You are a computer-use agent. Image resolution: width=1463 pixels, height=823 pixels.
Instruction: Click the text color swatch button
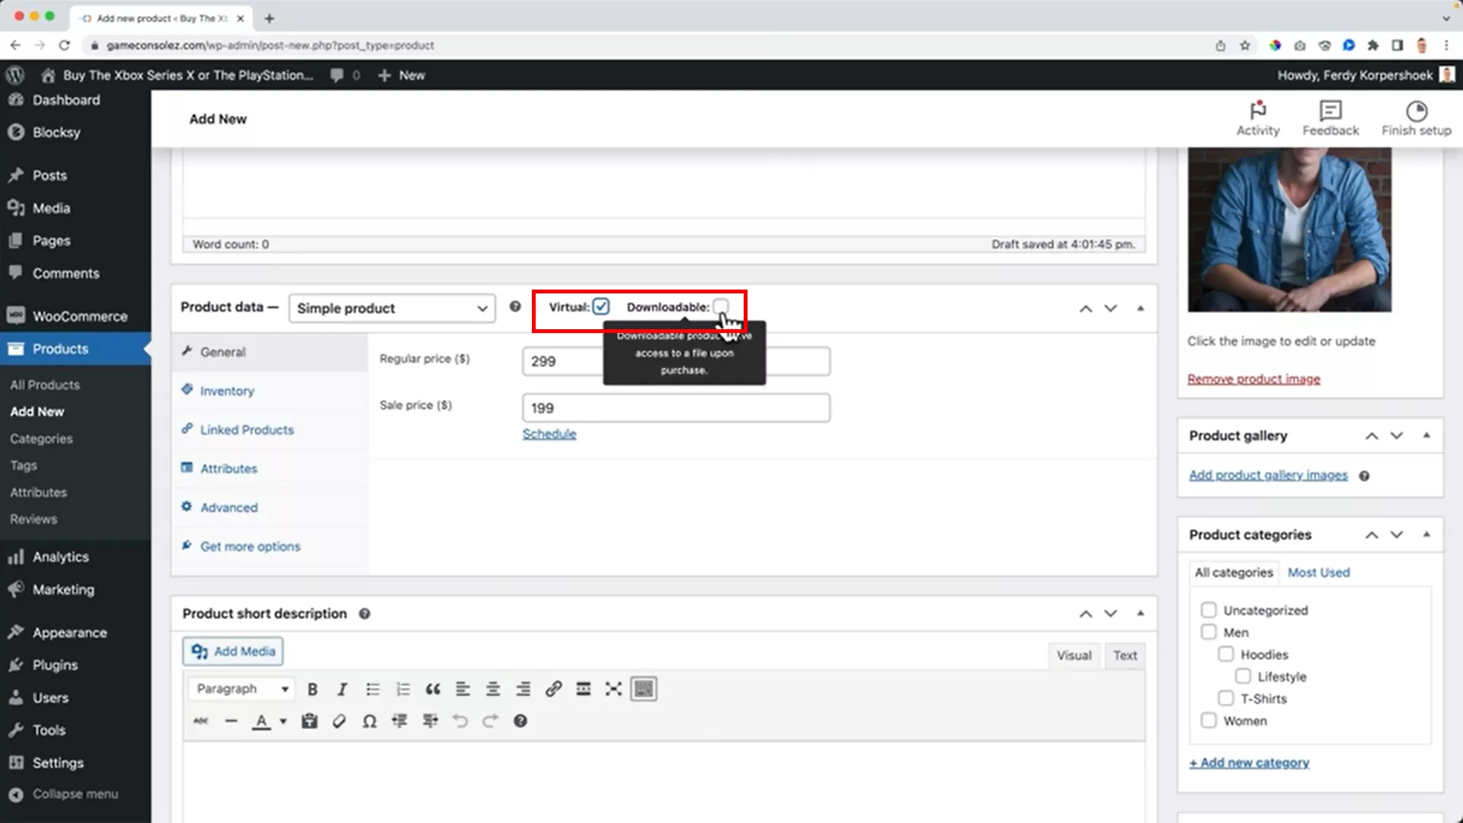(261, 721)
